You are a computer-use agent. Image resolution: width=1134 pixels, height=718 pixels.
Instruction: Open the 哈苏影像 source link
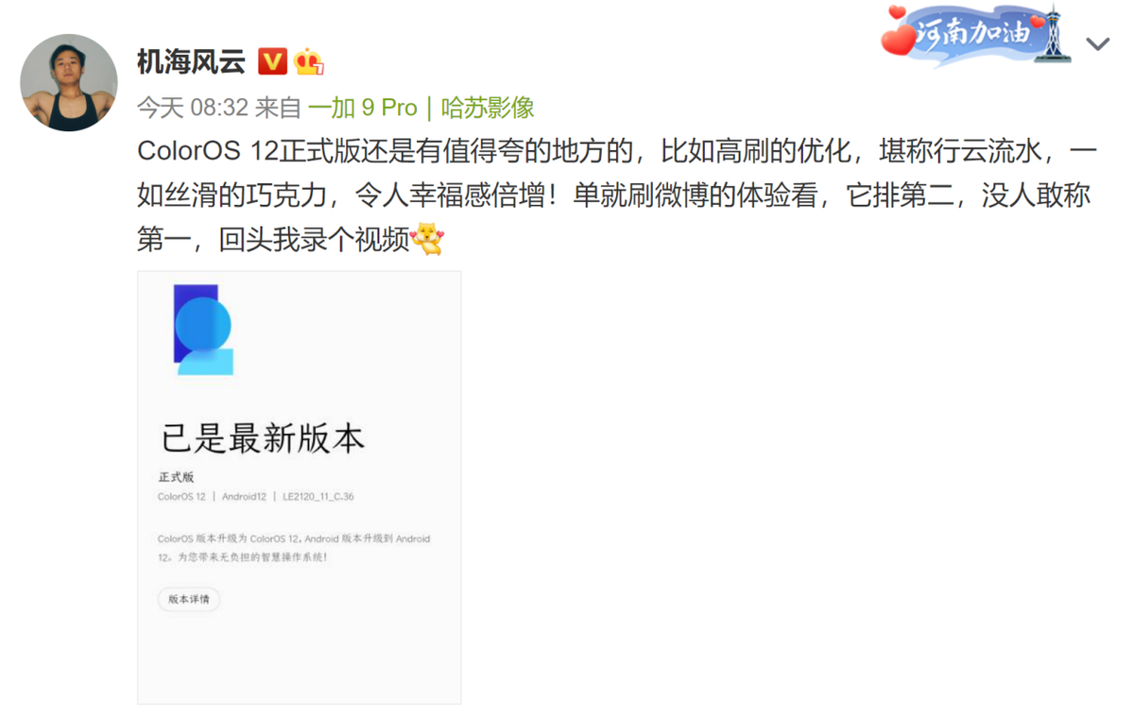[x=488, y=108]
